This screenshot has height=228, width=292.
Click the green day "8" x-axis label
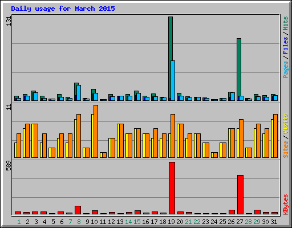pyautogui.click(x=79, y=222)
